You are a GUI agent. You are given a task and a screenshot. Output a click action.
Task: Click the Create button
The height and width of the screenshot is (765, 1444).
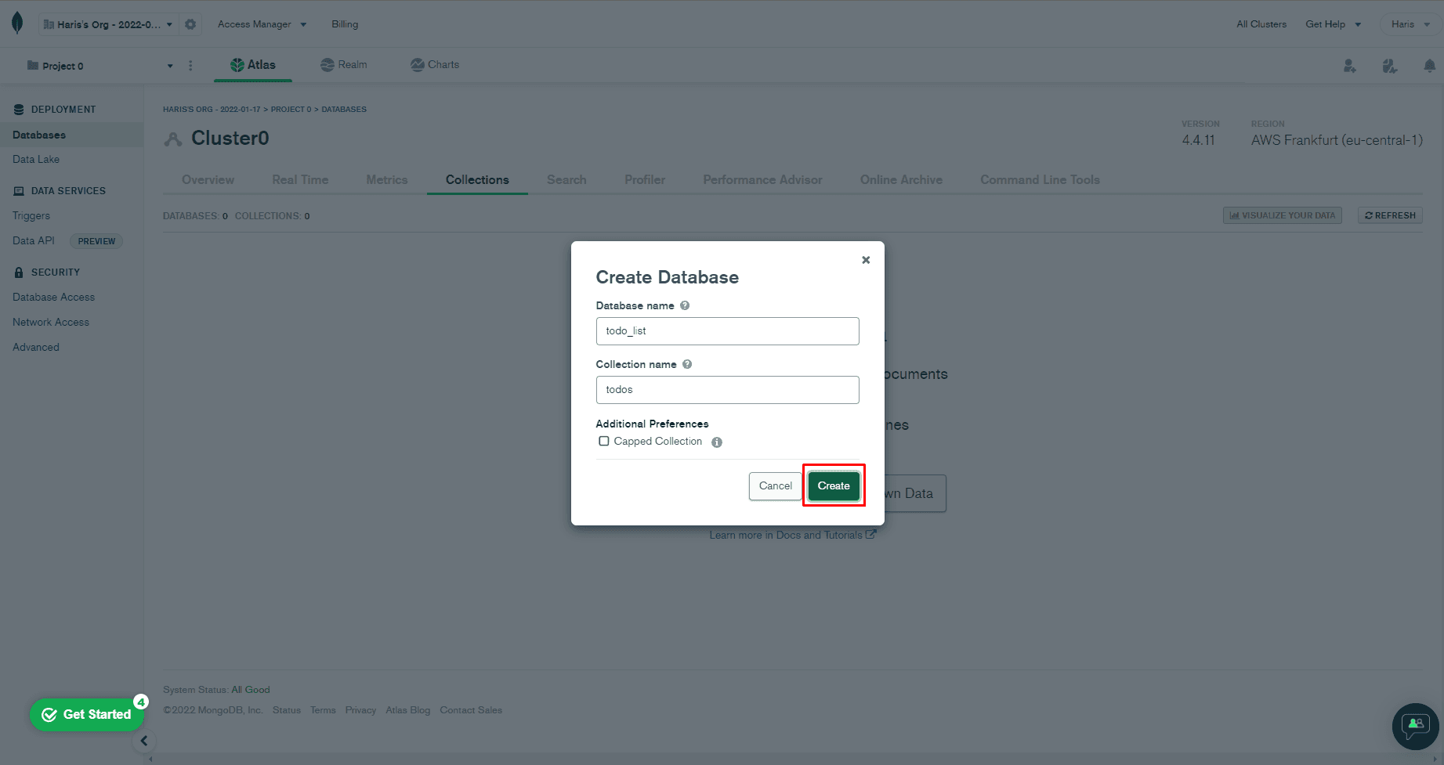coord(834,485)
